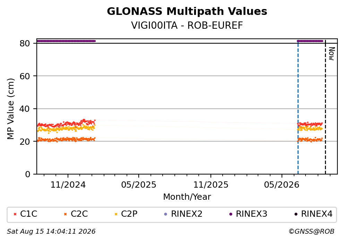Select the RINEX4 legend label
This screenshot has width=344, height=242.
point(317,214)
